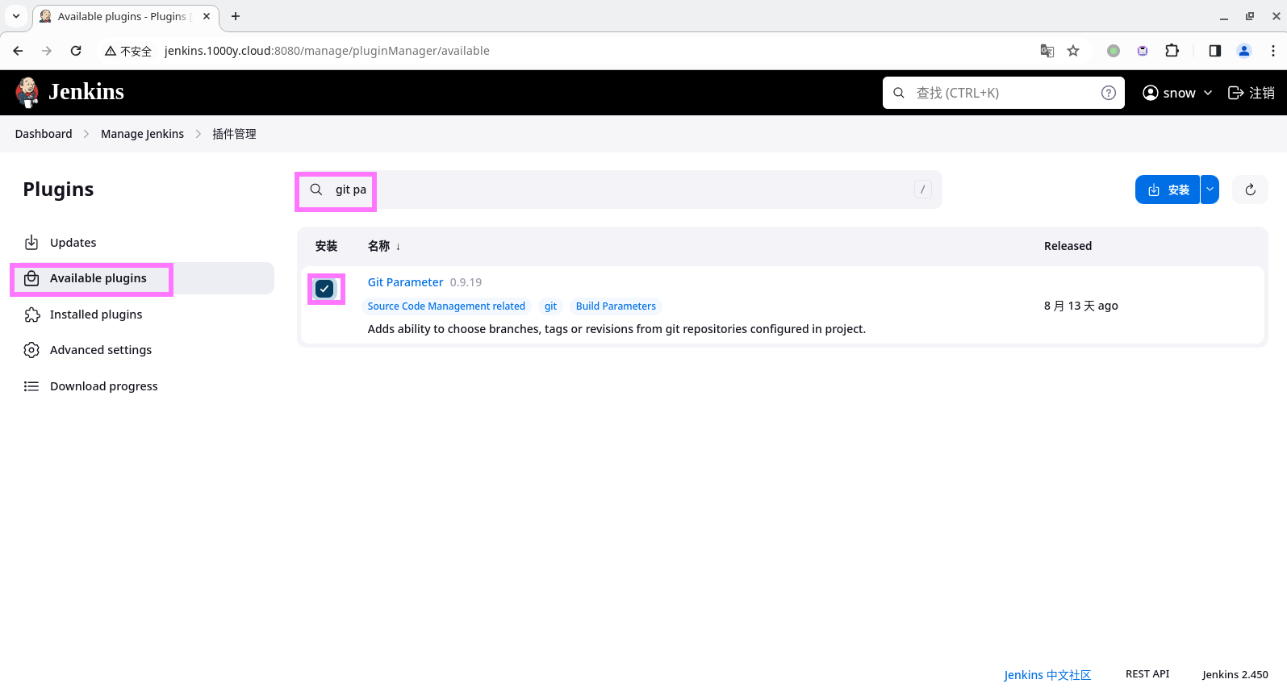The image size is (1287, 696).
Task: Uncheck the Git Parameter install checkbox
Action: [324, 289]
